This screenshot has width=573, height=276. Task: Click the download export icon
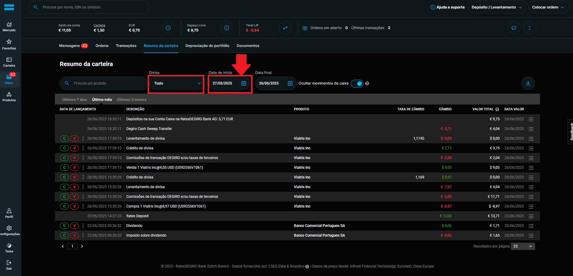[x=528, y=83]
